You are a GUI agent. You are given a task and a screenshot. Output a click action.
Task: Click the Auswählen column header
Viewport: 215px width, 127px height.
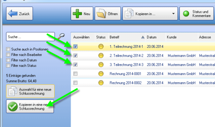83,37
